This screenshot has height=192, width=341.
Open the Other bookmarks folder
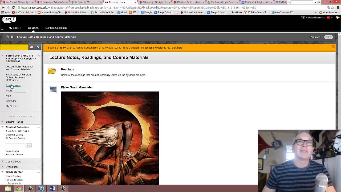point(329,12)
